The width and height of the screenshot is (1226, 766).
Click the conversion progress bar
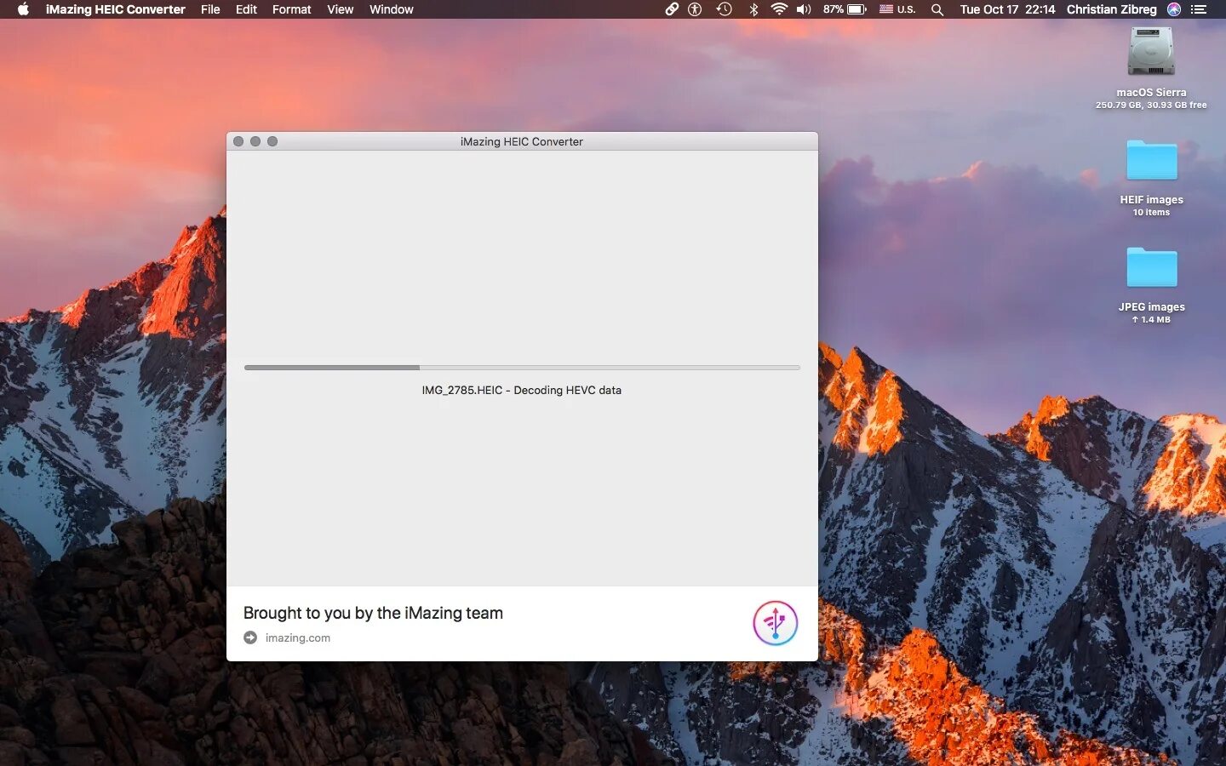click(x=522, y=368)
